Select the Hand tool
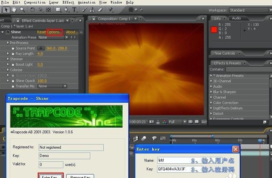Viewport: 272px width, 178px height. (x=14, y=10)
